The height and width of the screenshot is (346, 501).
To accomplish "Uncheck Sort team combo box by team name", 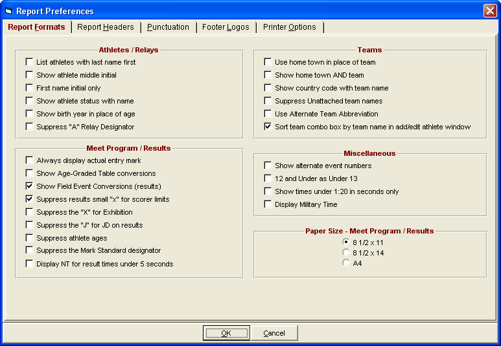I will (268, 127).
